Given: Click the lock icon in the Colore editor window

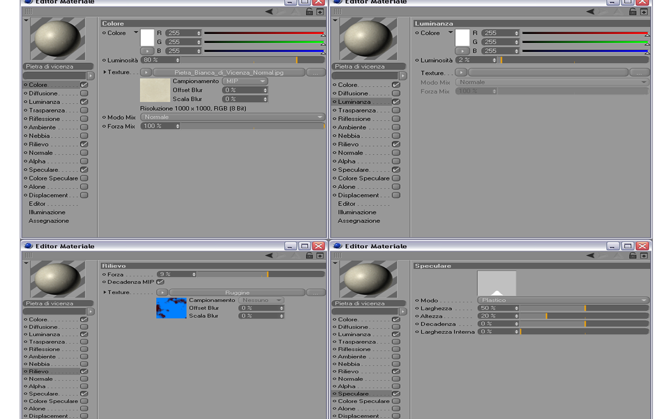Looking at the screenshot, I should pos(309,12).
